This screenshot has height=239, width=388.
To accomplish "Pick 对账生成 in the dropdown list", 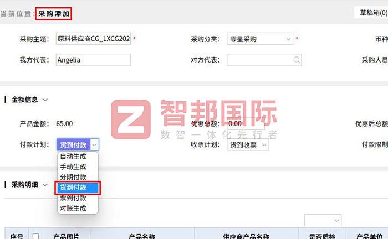I will tap(73, 209).
